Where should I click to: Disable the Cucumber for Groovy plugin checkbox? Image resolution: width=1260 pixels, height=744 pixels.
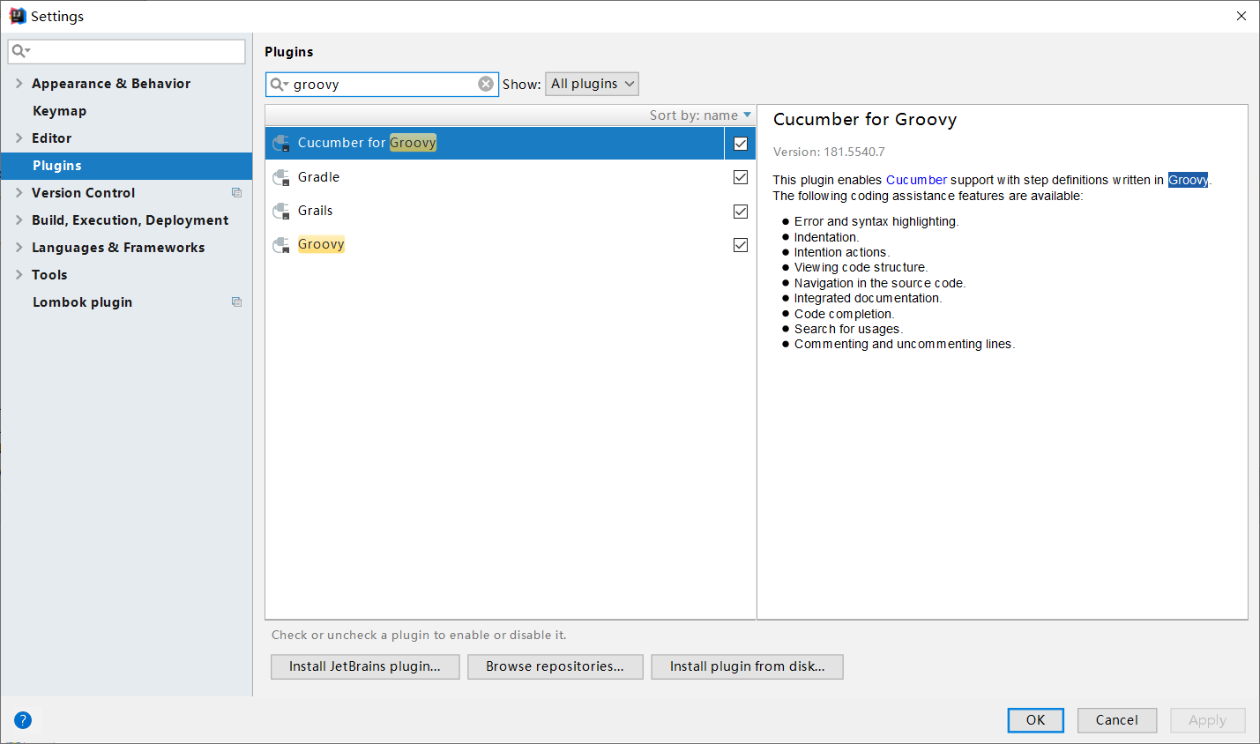[741, 144]
